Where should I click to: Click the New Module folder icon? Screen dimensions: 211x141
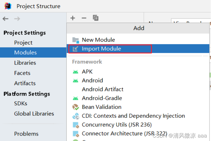coord(76,40)
